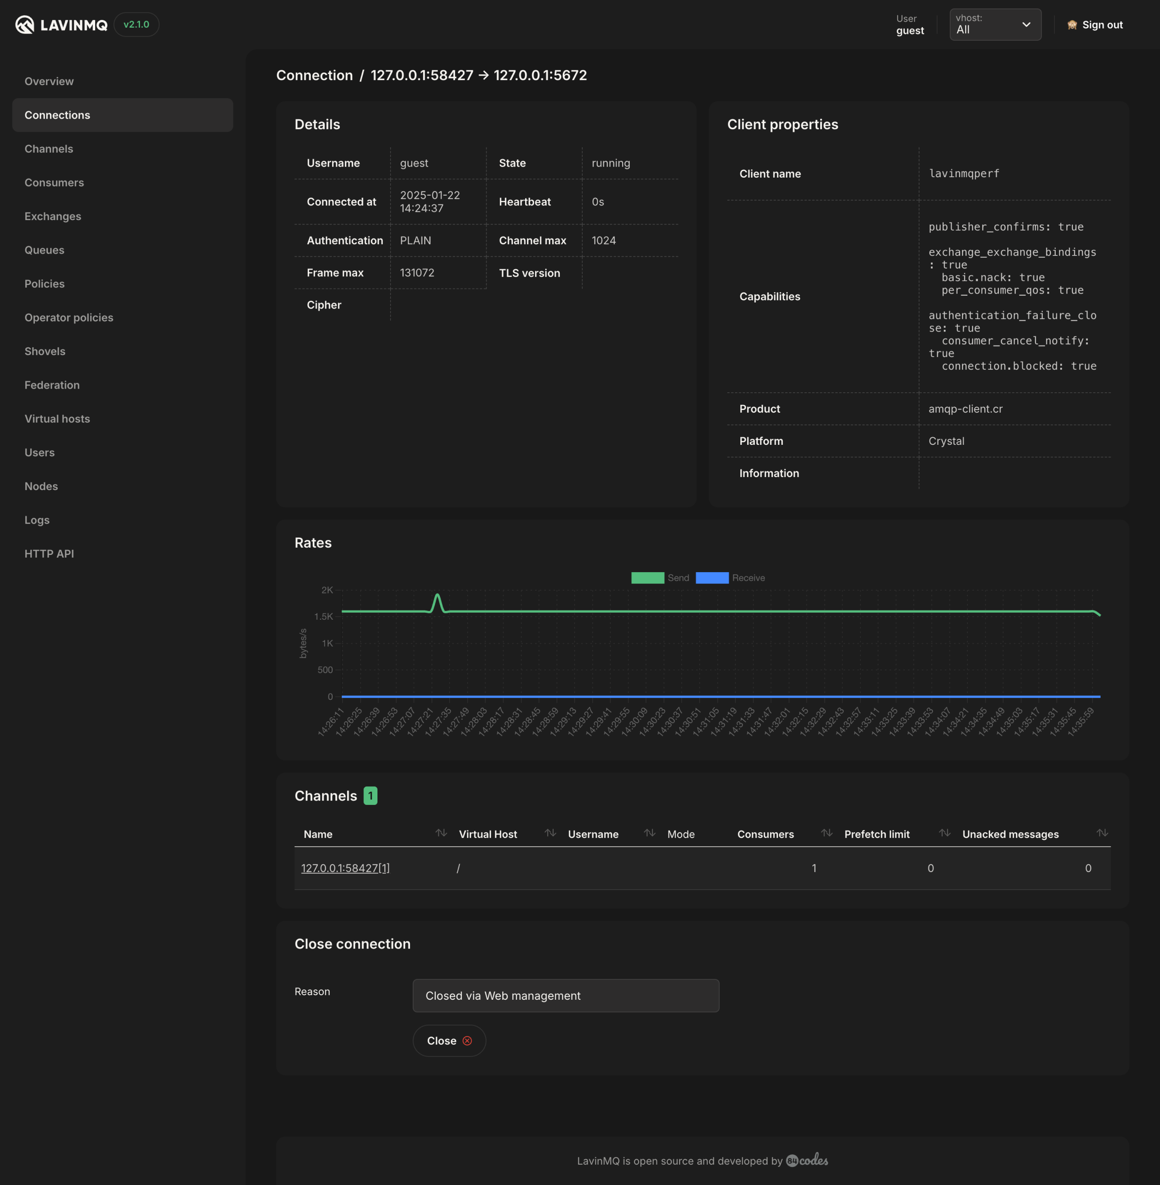Viewport: 1160px width, 1185px height.
Task: Sort channels by Virtual Host arrows
Action: (550, 833)
